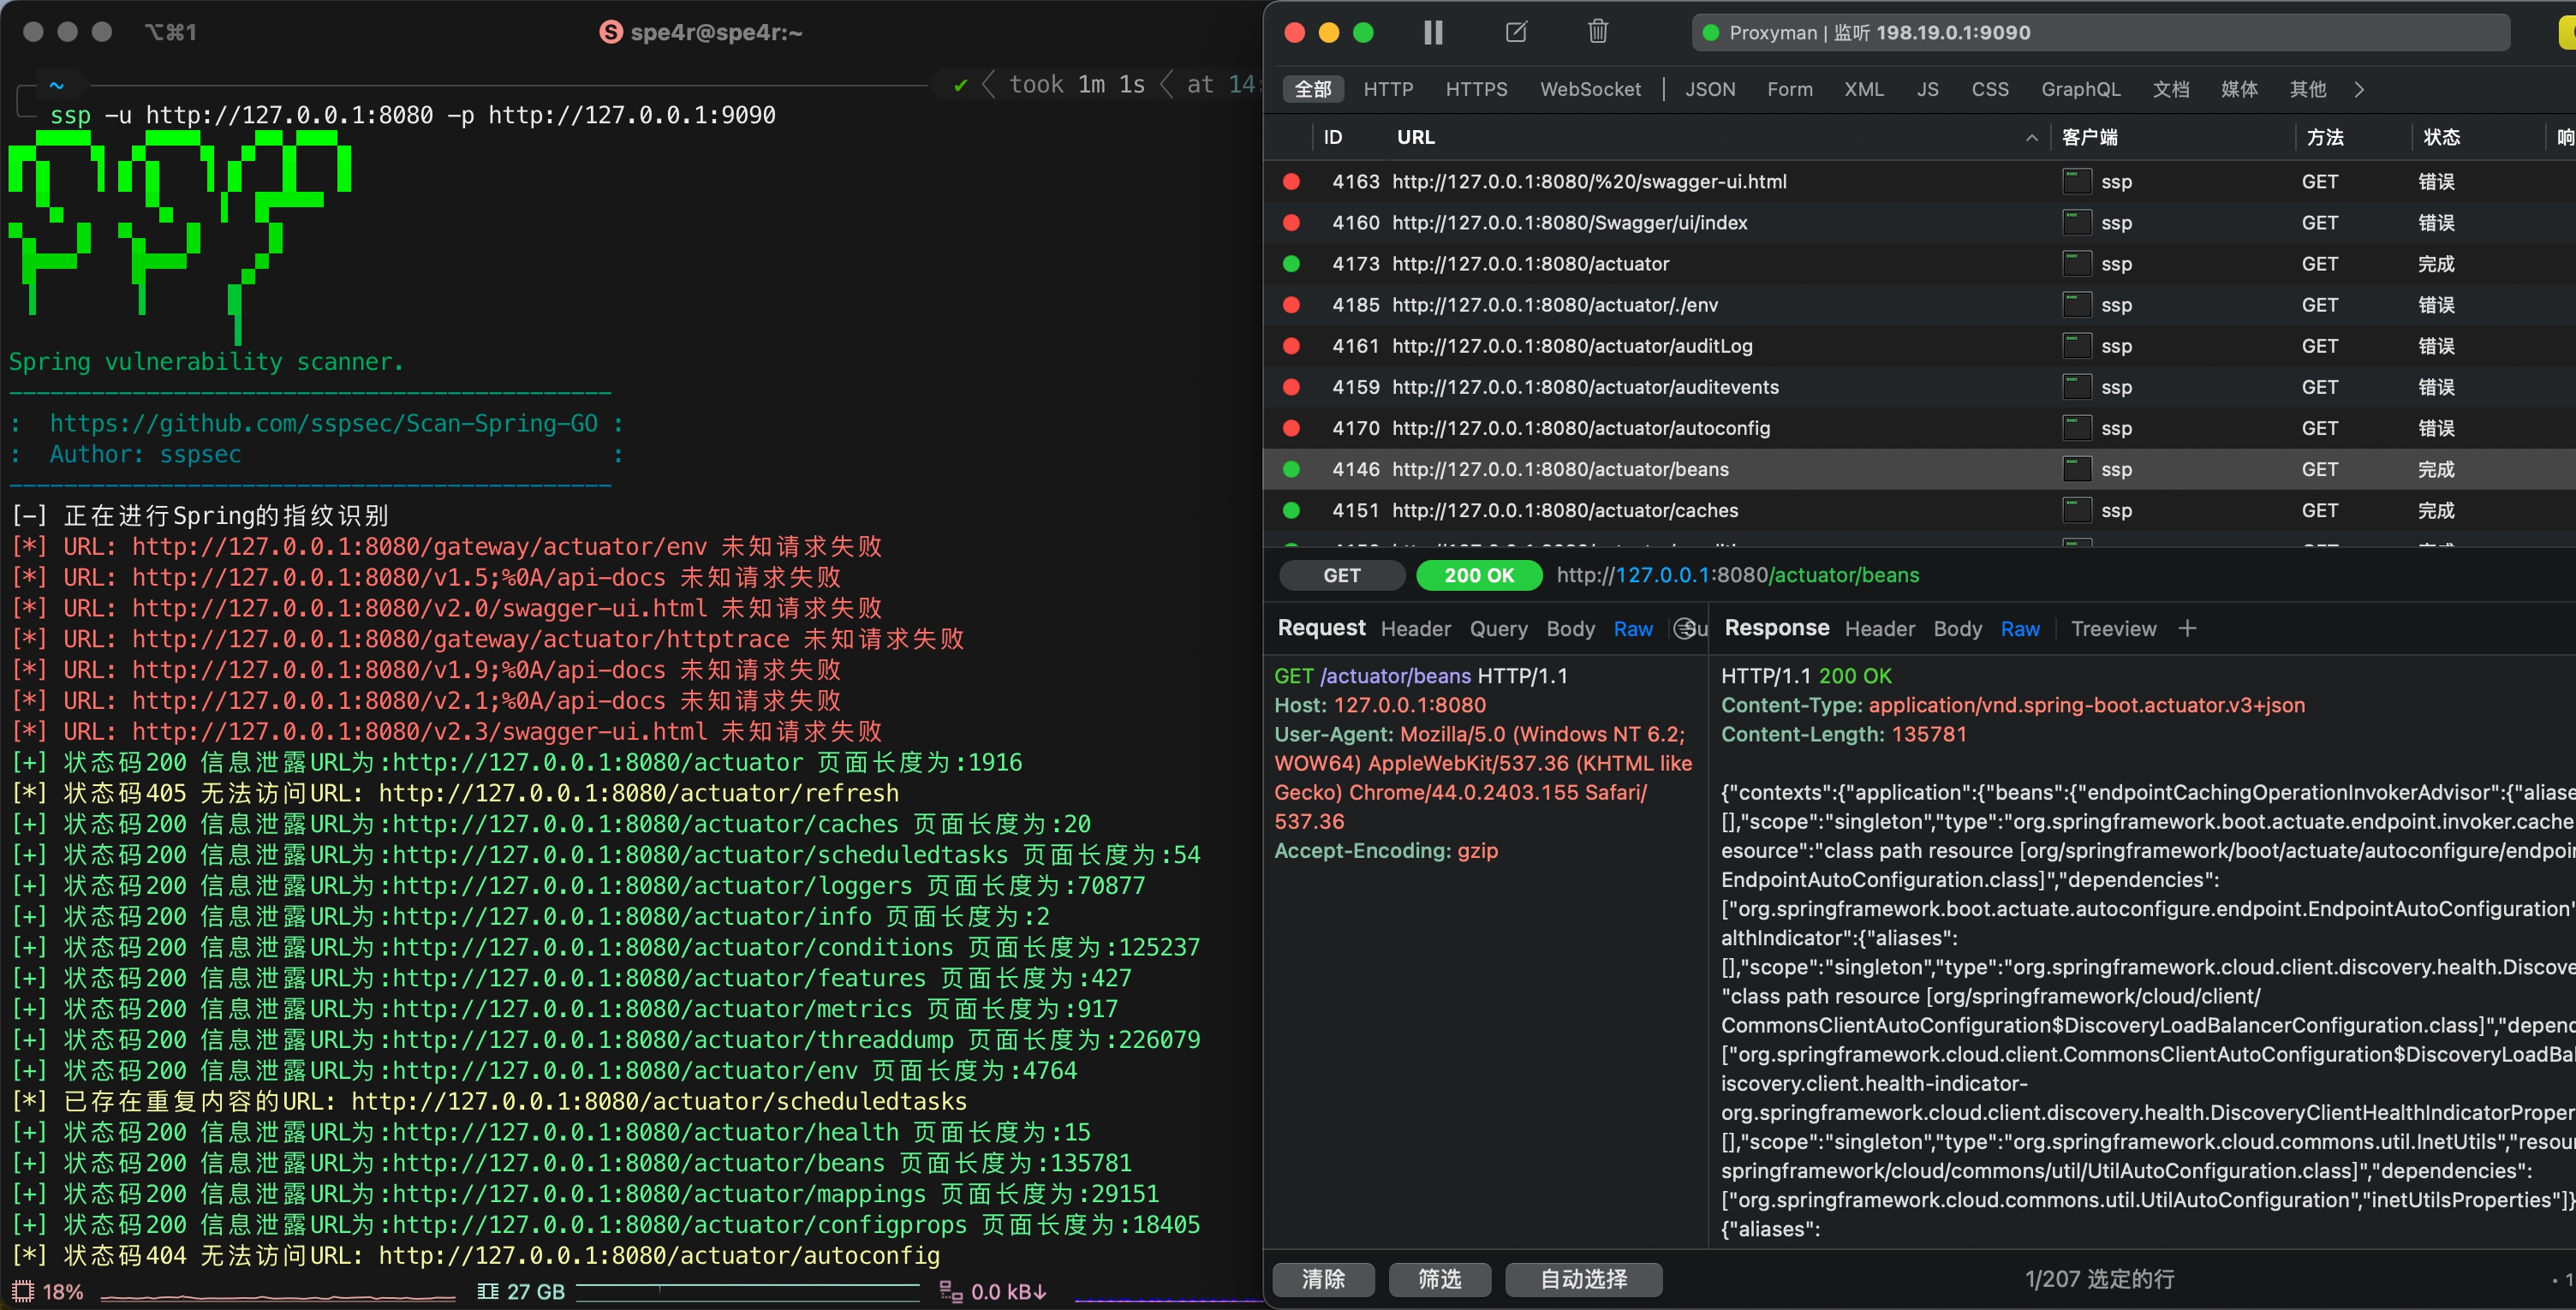This screenshot has height=1310, width=2576.
Task: Filter by WebSocket traffic
Action: 1590,89
